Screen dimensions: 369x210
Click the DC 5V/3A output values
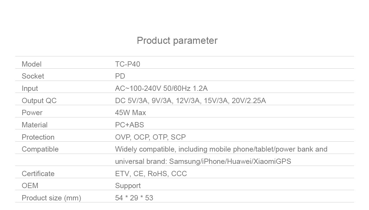click(191, 101)
